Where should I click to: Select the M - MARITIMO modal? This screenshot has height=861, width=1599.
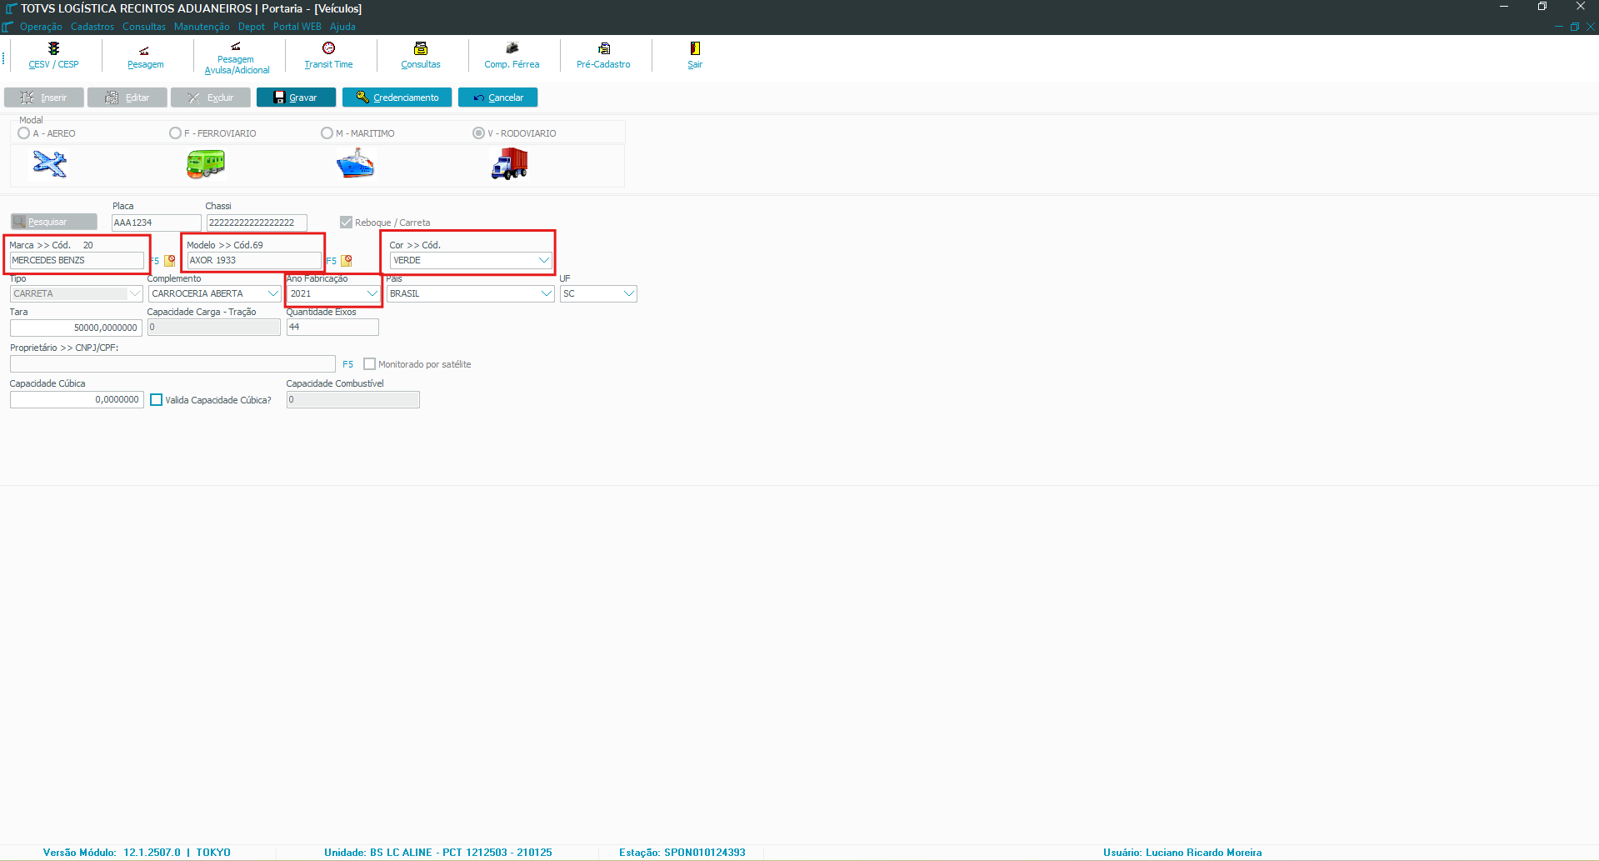tap(327, 133)
